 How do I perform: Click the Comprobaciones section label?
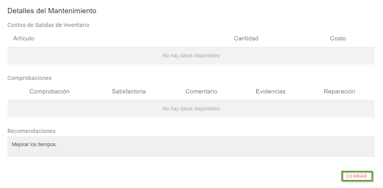click(x=30, y=78)
